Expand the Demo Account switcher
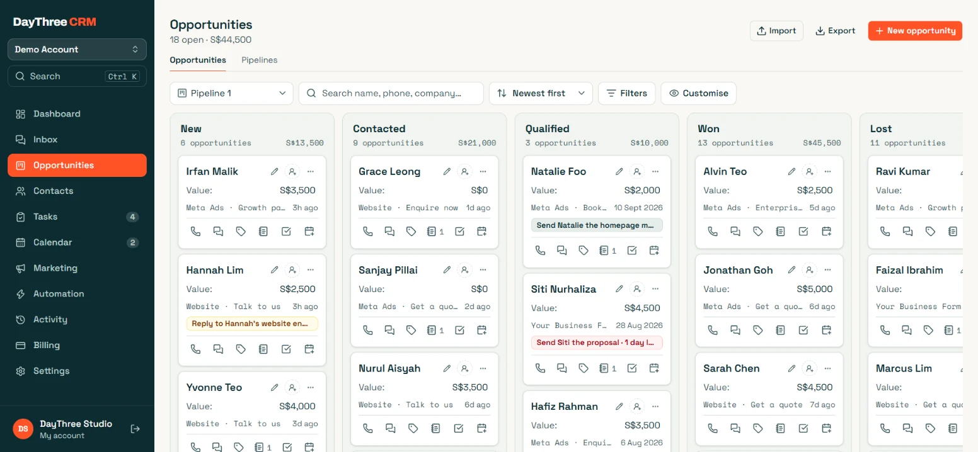 point(77,49)
